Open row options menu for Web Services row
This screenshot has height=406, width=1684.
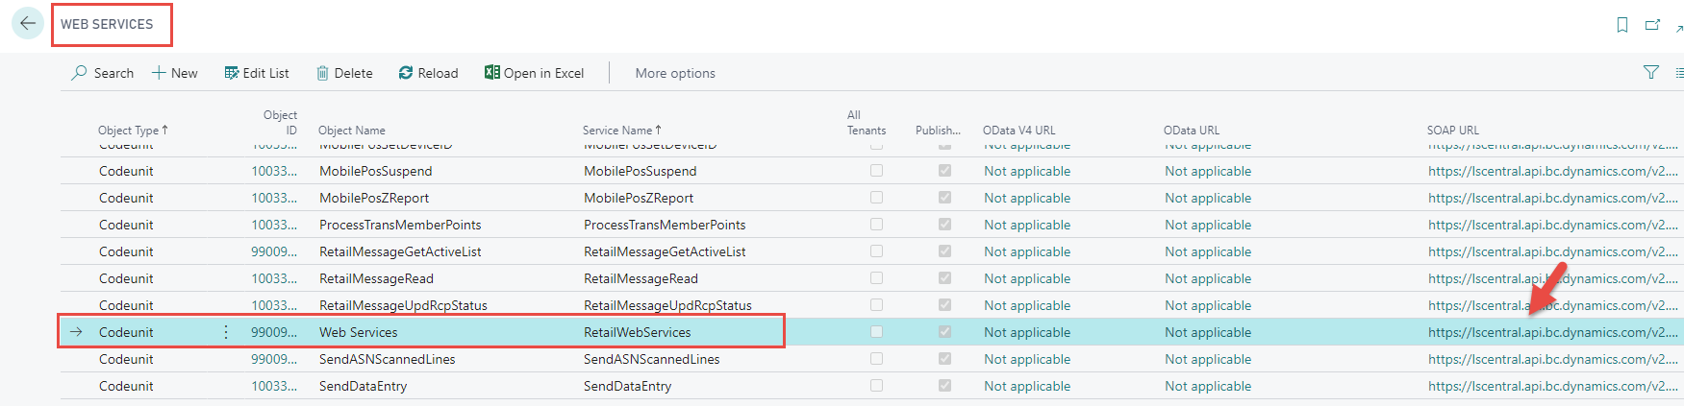click(x=226, y=332)
